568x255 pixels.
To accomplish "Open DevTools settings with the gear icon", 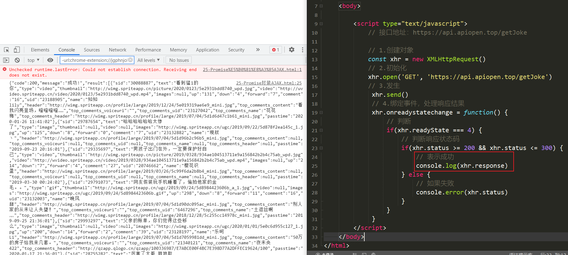I will coord(292,50).
